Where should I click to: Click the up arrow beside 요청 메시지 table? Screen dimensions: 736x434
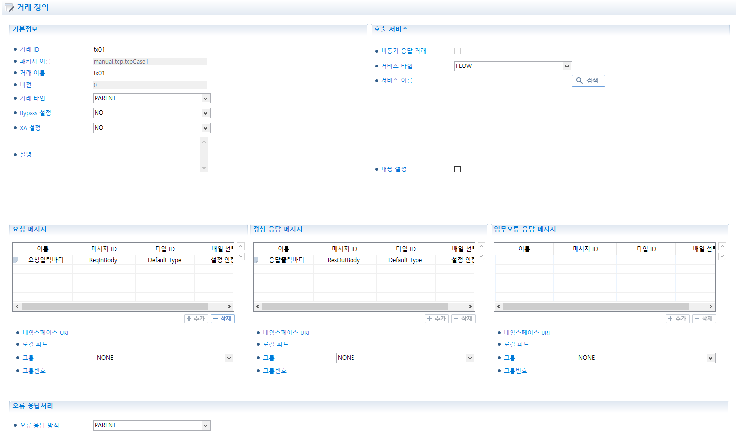(x=241, y=246)
